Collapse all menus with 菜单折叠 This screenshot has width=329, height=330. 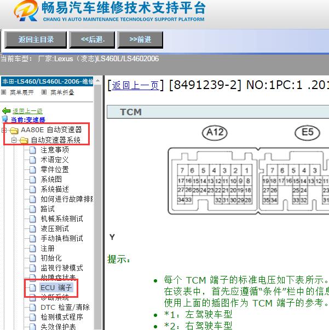[62, 92]
